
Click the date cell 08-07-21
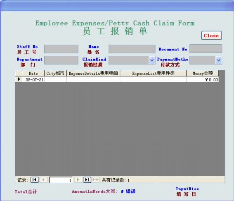tap(33, 79)
